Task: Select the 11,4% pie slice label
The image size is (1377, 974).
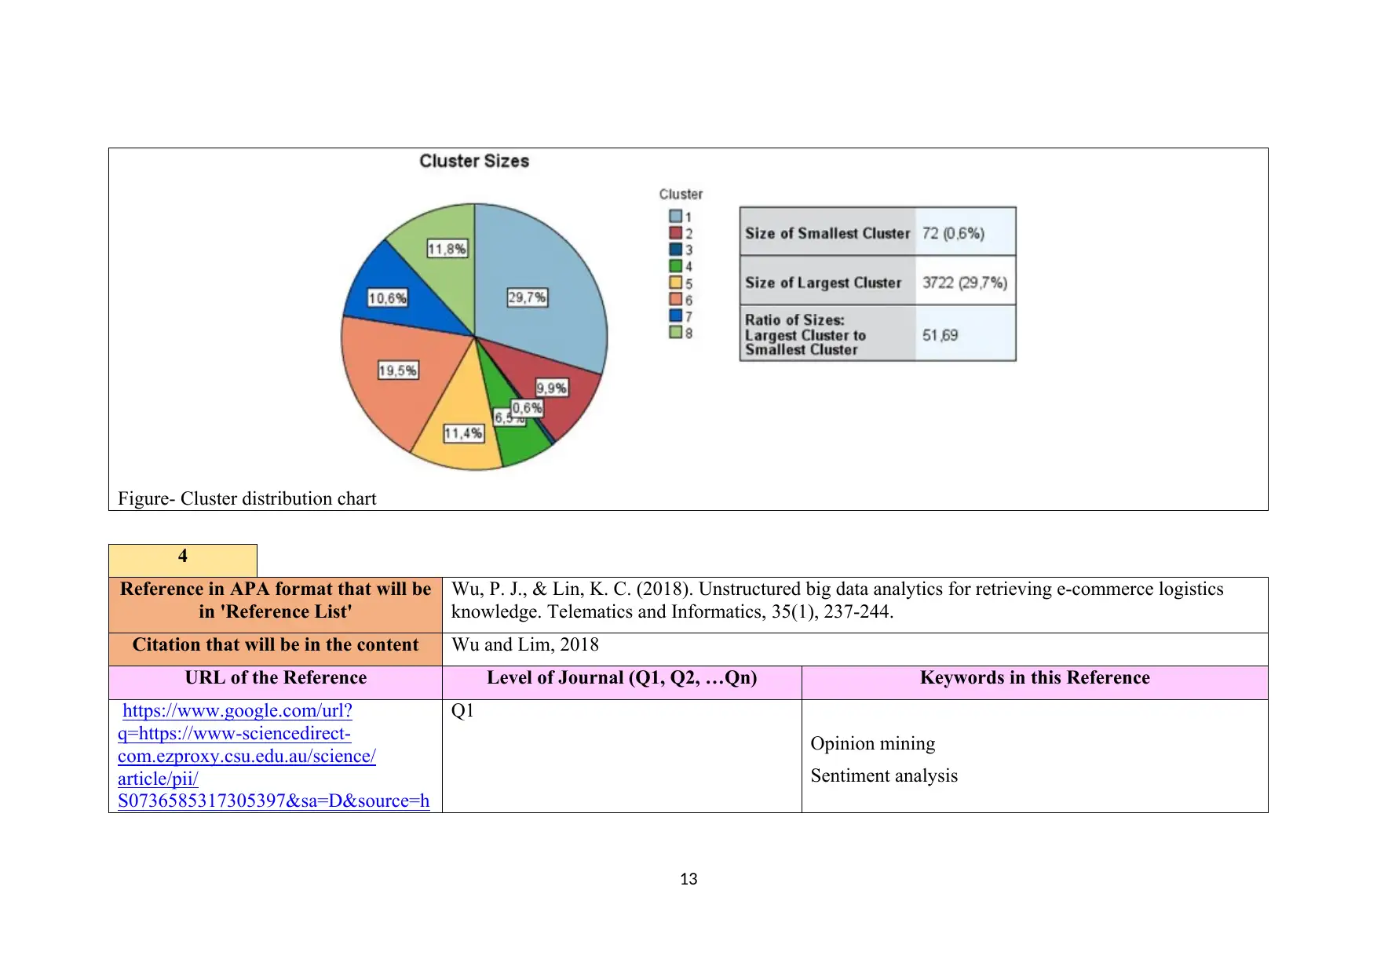Action: point(463,433)
